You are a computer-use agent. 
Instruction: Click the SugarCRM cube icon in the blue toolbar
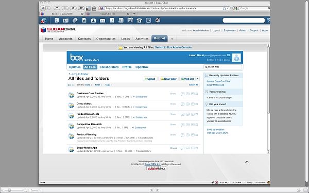click(x=44, y=20)
